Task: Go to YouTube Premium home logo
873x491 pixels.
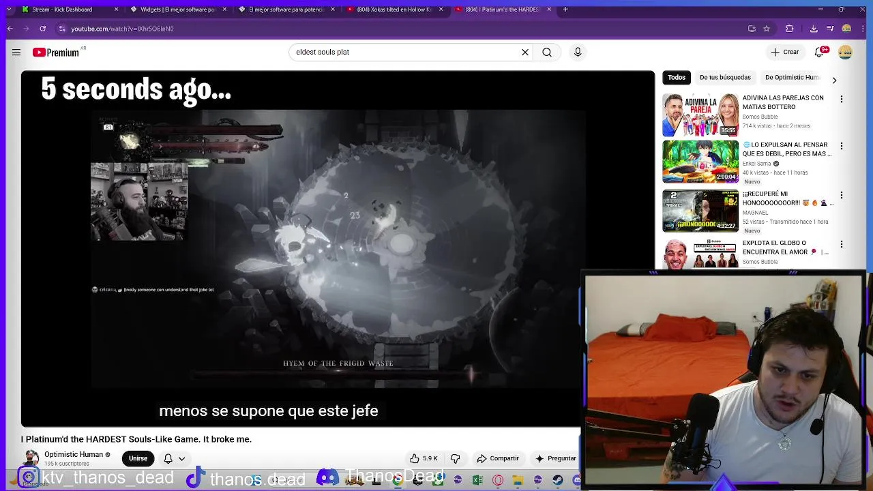Action: click(x=56, y=53)
